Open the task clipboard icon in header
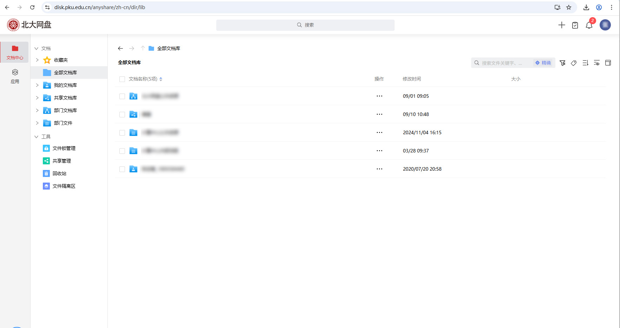The width and height of the screenshot is (620, 328). 575,25
